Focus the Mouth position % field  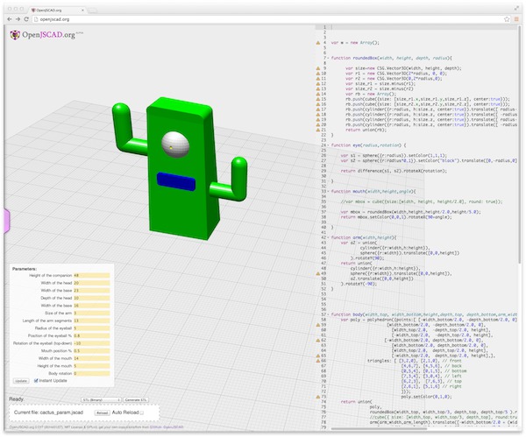tap(91, 351)
